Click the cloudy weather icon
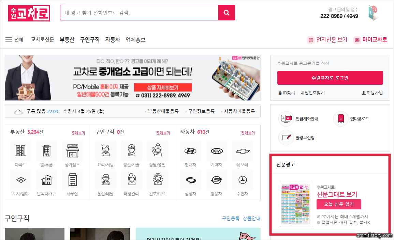394x240 pixels. [18, 112]
